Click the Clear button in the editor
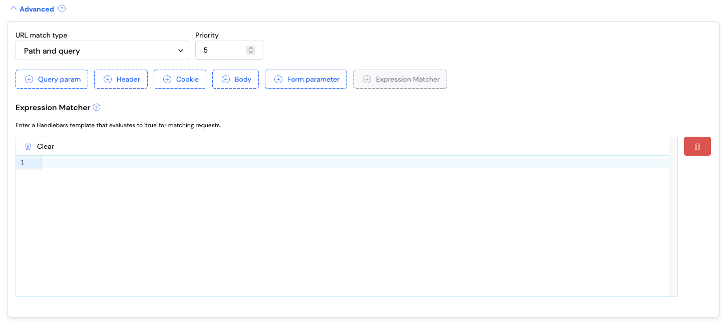 (x=45, y=146)
